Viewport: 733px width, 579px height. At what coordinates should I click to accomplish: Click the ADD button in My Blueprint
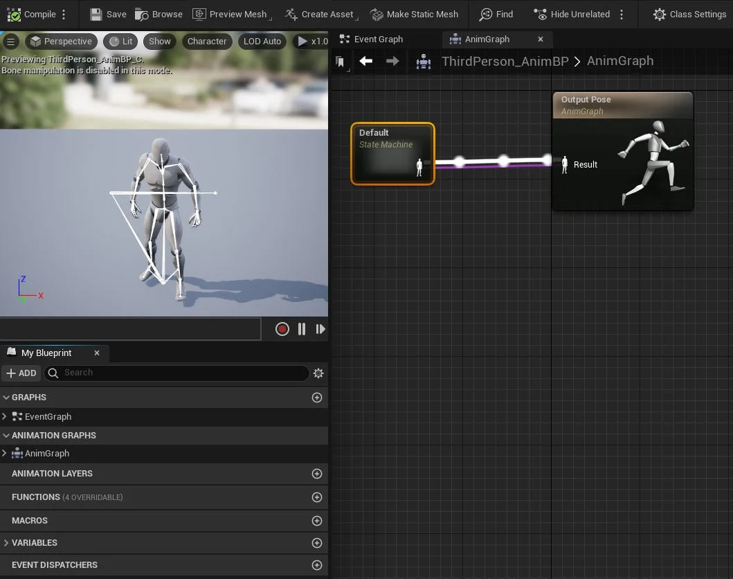21,373
